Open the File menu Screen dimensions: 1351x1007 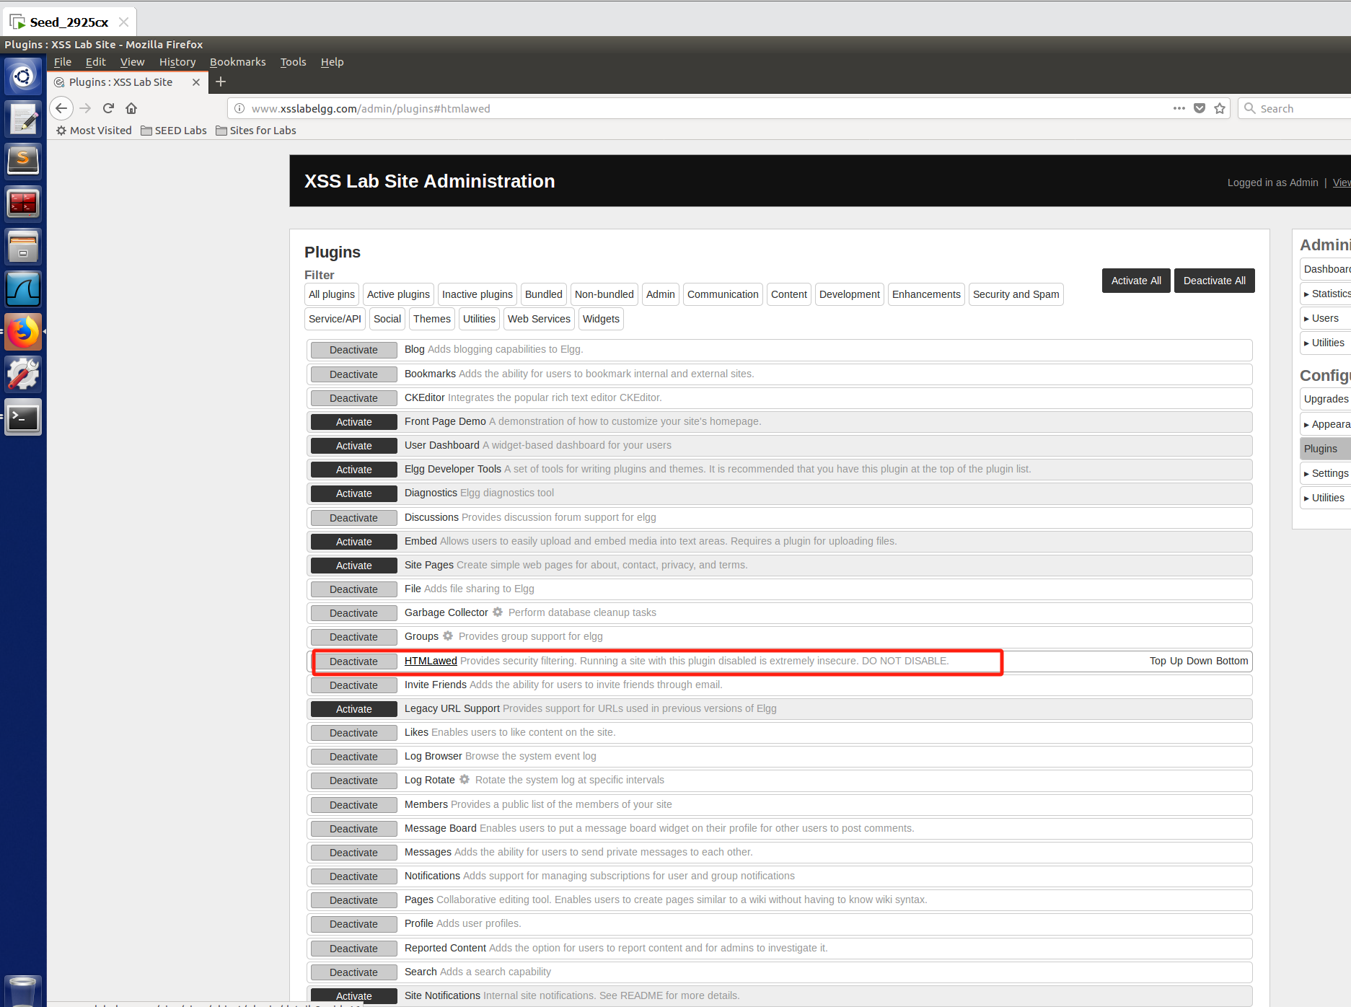coord(63,62)
